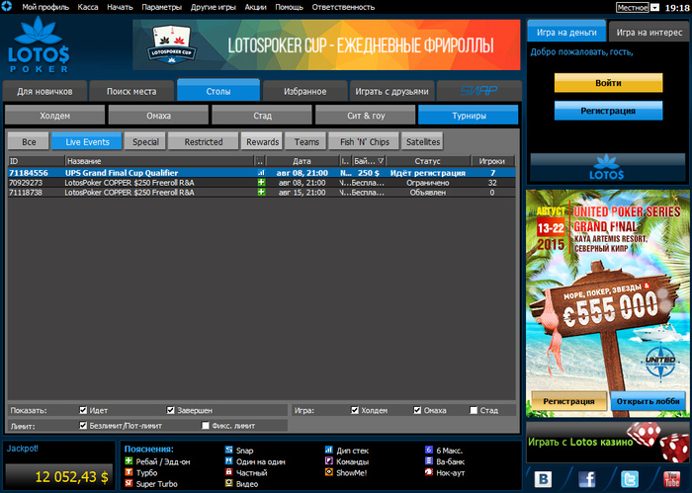
Task: Click the Команды legend icon
Action: pos(329,461)
